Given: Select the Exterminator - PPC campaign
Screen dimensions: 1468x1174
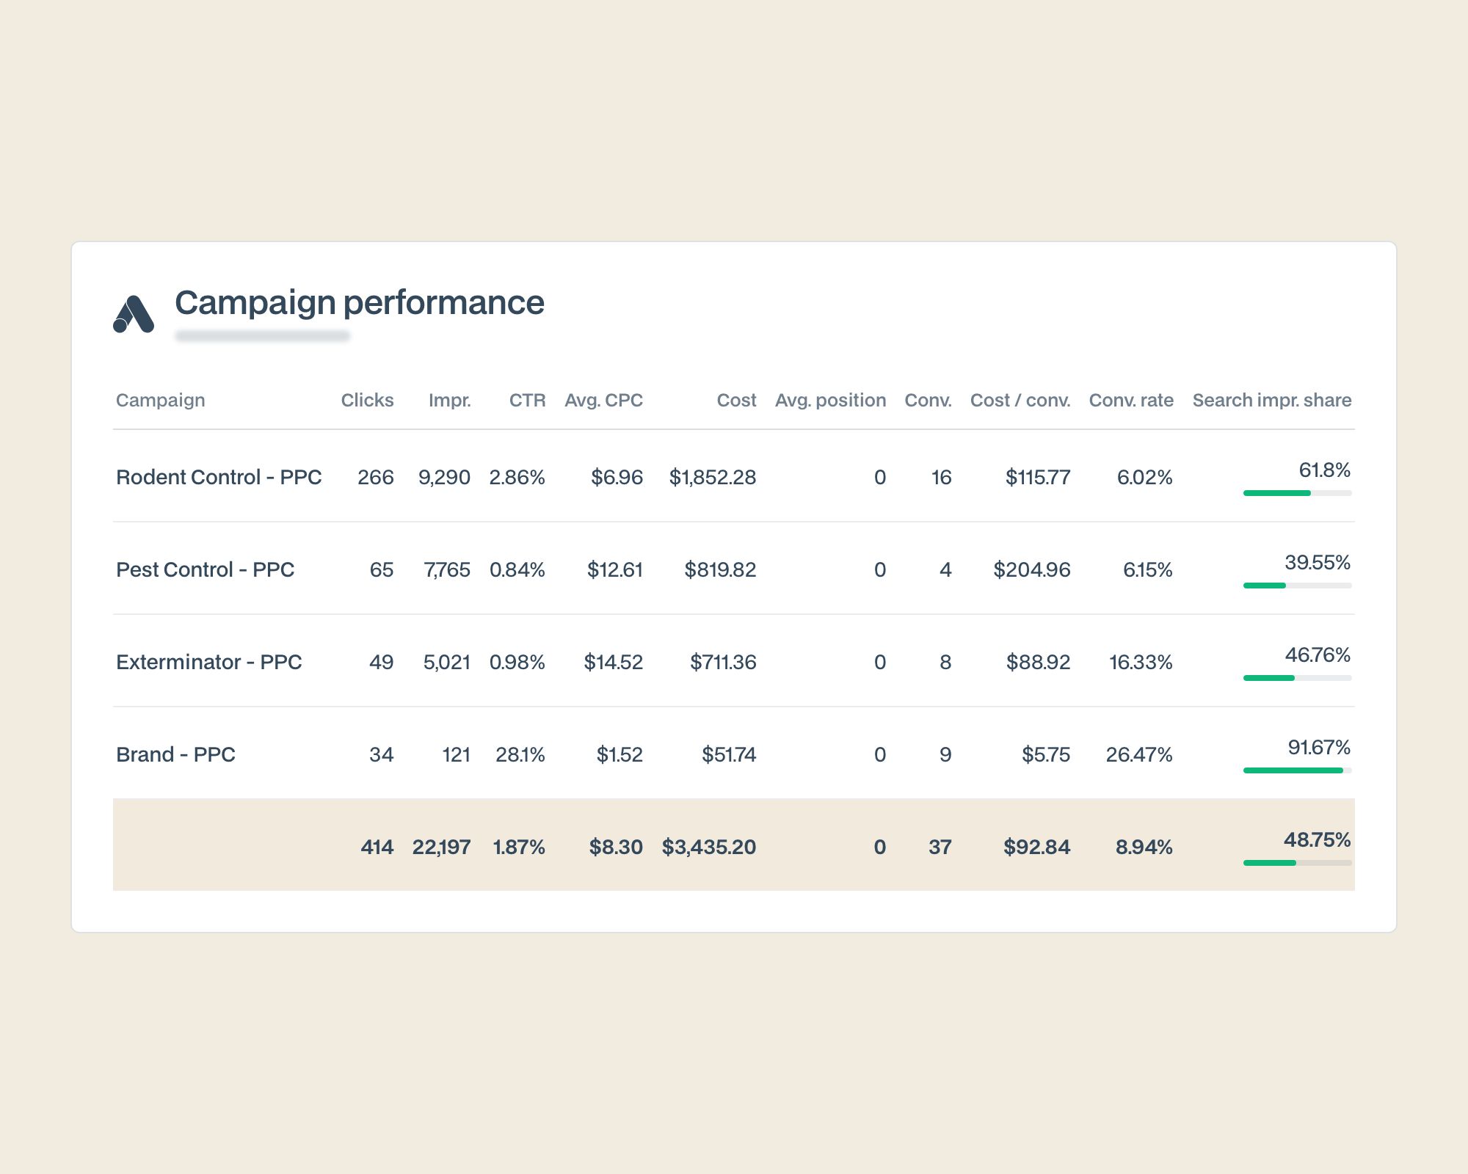Looking at the screenshot, I should point(209,662).
